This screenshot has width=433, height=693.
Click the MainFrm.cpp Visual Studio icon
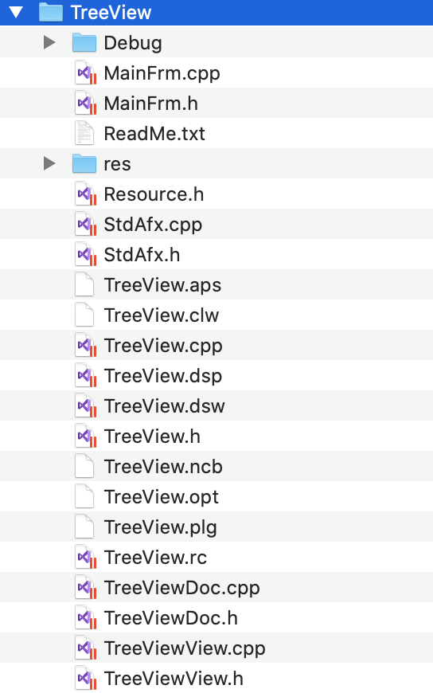click(x=85, y=73)
